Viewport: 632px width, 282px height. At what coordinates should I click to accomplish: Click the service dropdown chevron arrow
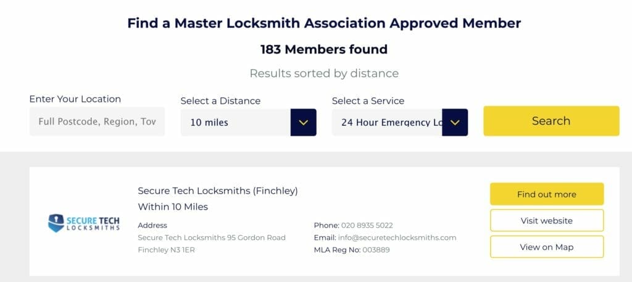pos(455,122)
